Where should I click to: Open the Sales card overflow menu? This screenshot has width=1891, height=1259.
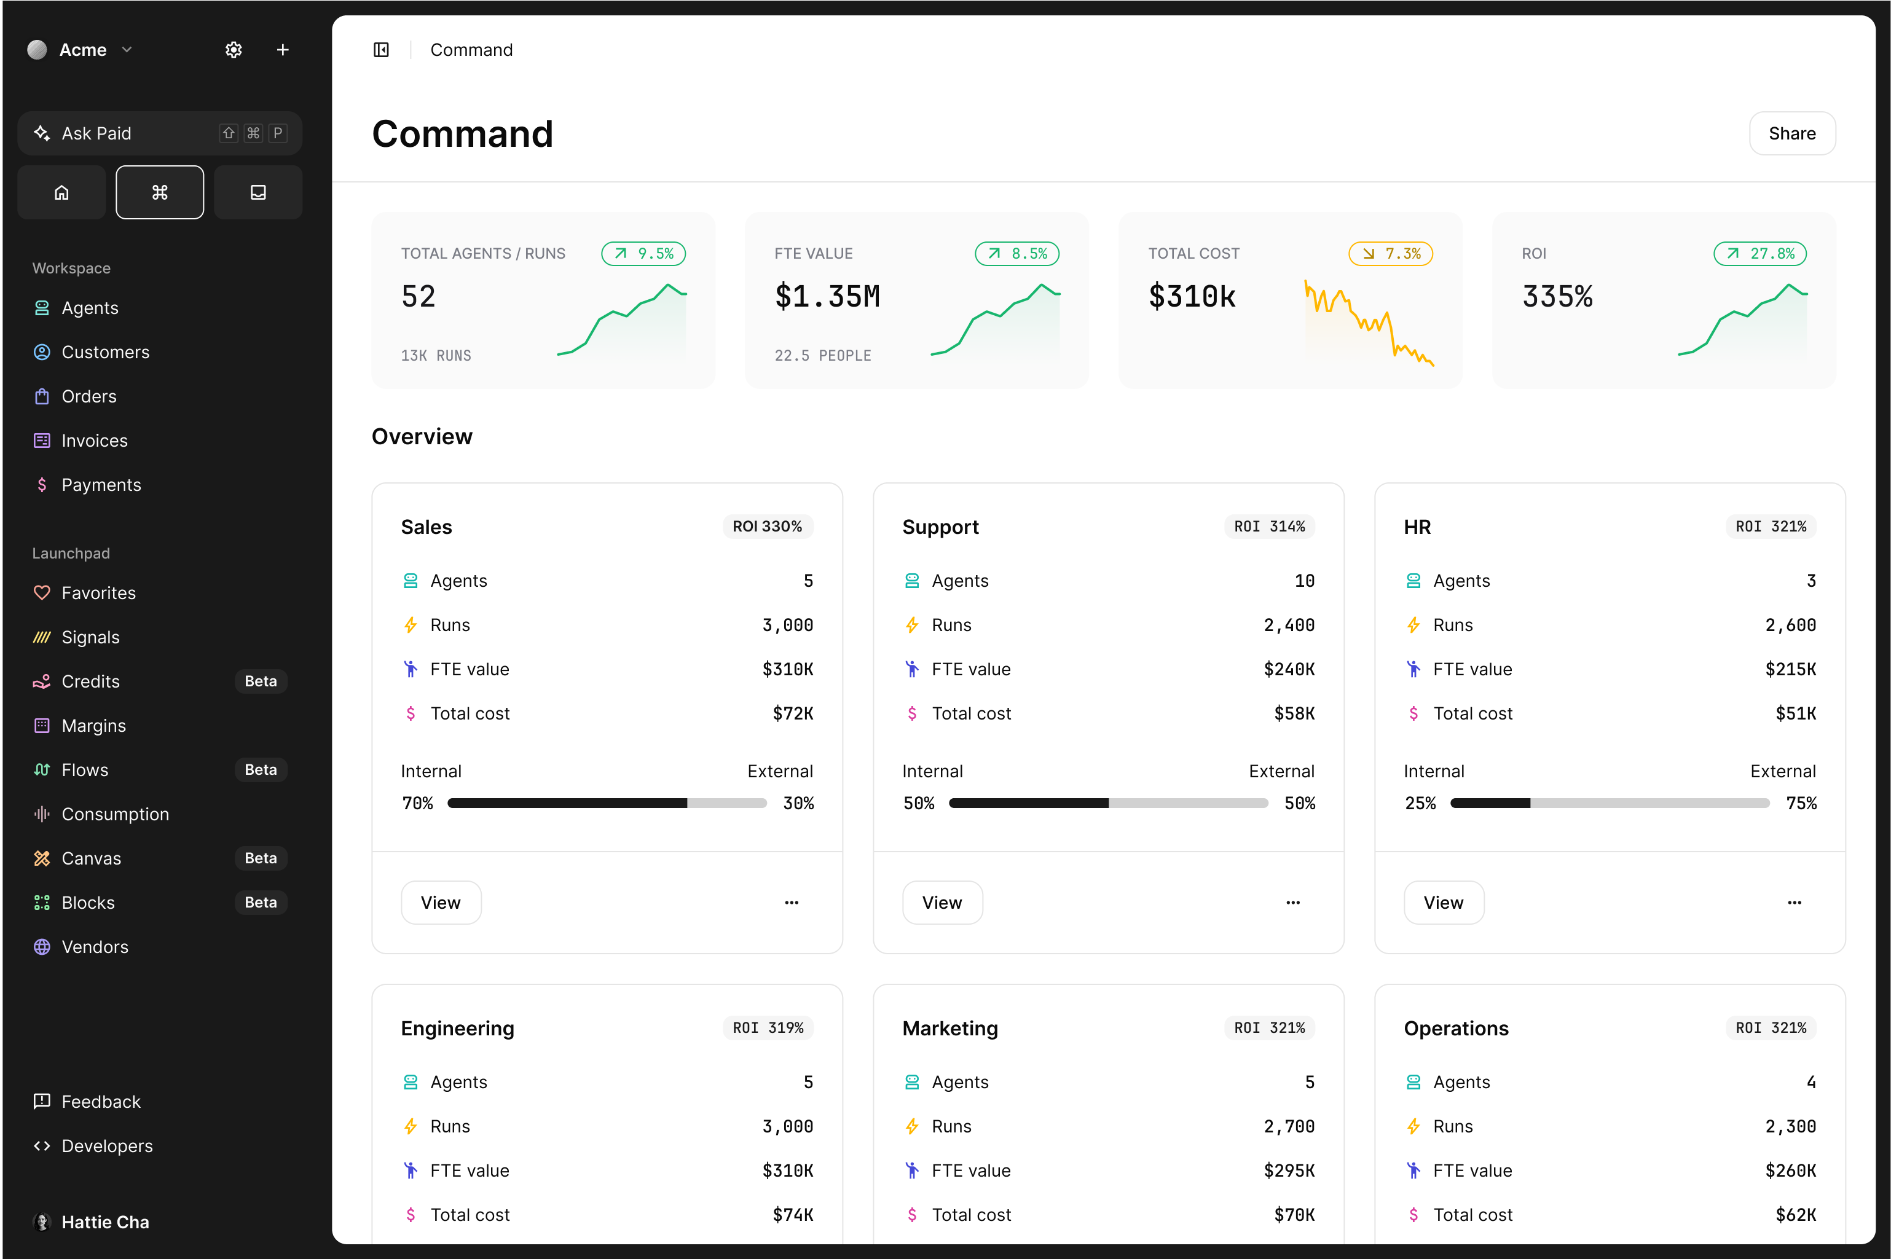click(x=792, y=901)
